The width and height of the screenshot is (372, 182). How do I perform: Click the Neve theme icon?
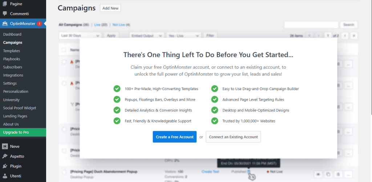point(5,146)
